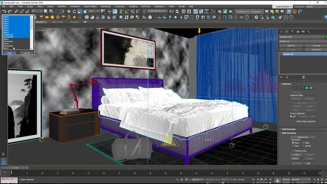327x184 pixels.
Task: Open the Align tool
Action: click(x=177, y=11)
